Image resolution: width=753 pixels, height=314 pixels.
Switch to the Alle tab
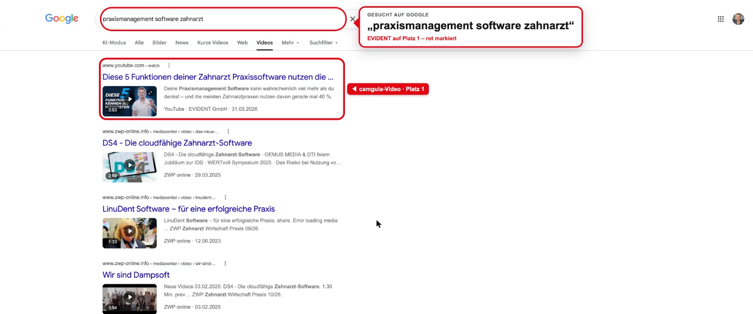coord(139,43)
